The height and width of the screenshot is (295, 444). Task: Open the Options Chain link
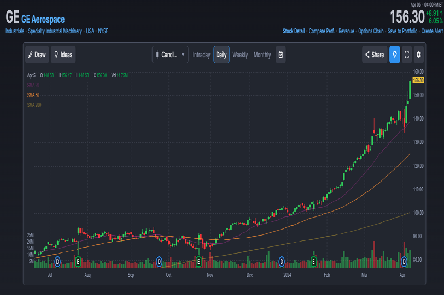(371, 31)
